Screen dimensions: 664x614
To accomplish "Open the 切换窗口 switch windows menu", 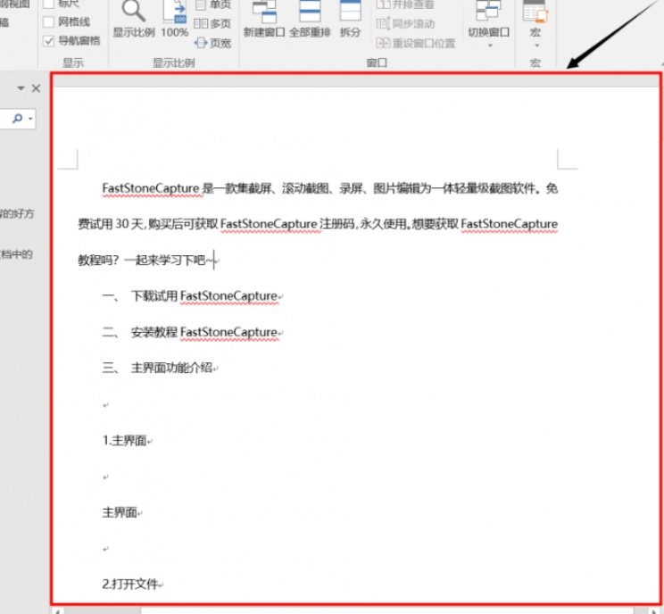I will point(488,24).
